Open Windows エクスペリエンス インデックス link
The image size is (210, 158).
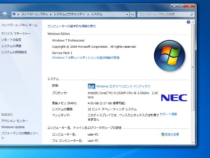pos(123,86)
